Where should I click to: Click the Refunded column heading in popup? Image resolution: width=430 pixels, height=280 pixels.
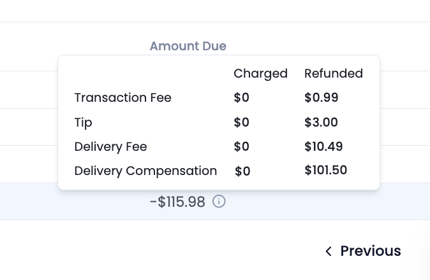(334, 73)
